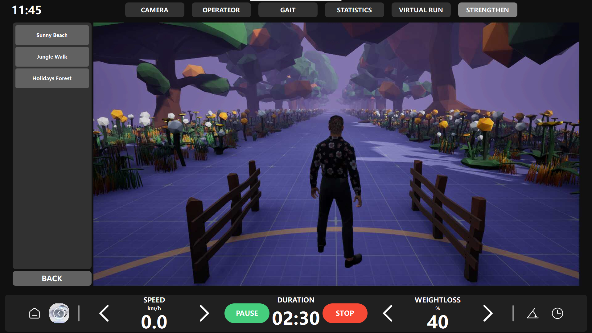592x333 pixels.
Task: Increase weightloss percentage with right chevron
Action: click(x=487, y=314)
